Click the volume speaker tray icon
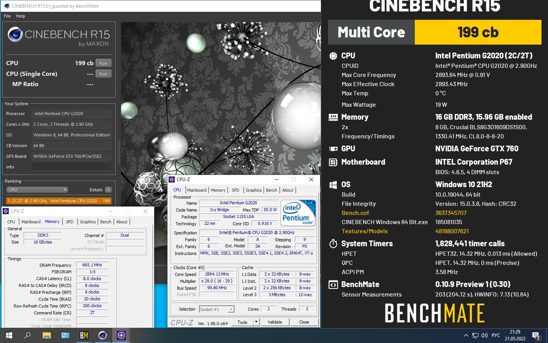 [484, 335]
